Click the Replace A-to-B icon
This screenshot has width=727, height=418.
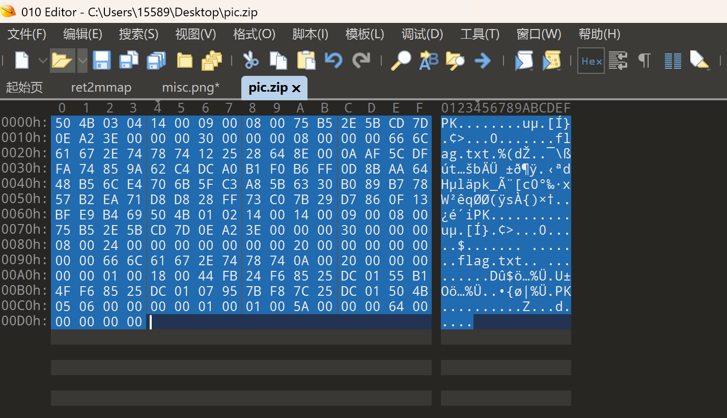(x=428, y=61)
